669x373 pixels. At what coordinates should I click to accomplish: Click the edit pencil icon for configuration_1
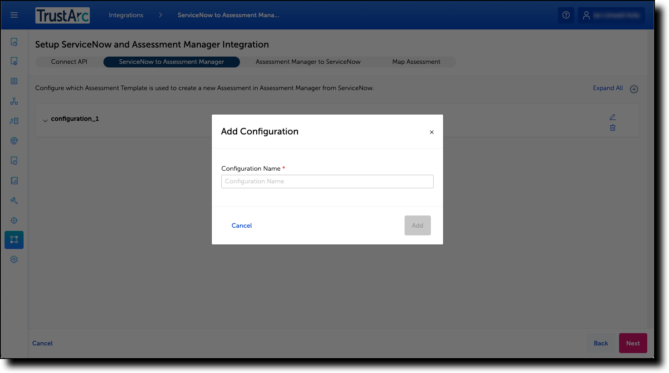(x=612, y=117)
